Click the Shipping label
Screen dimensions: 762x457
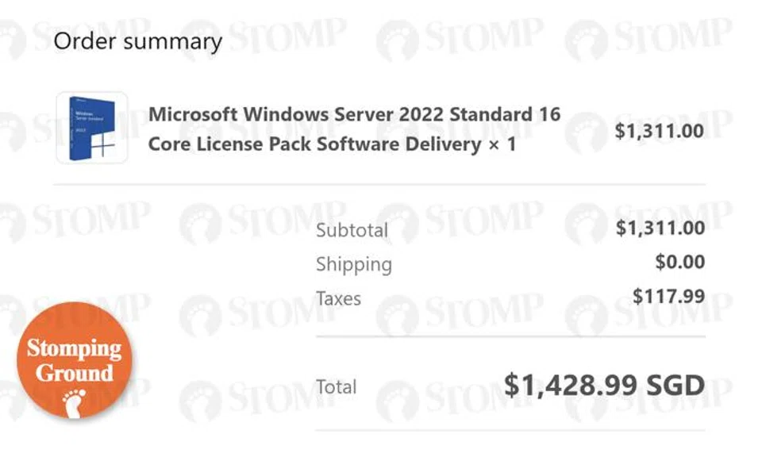click(353, 264)
